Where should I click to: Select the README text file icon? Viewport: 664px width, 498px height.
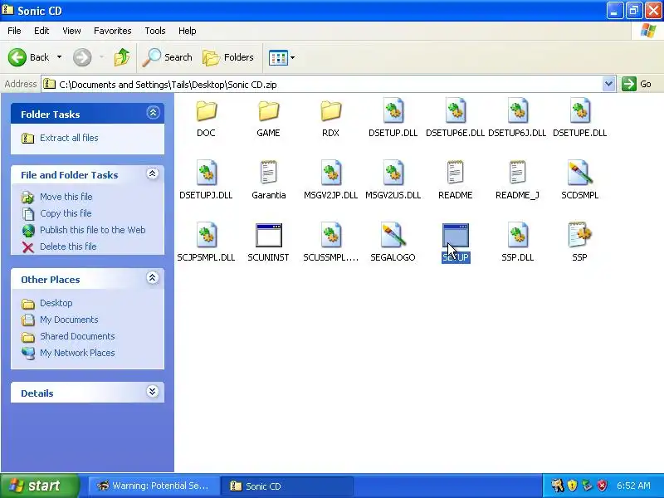[455, 173]
